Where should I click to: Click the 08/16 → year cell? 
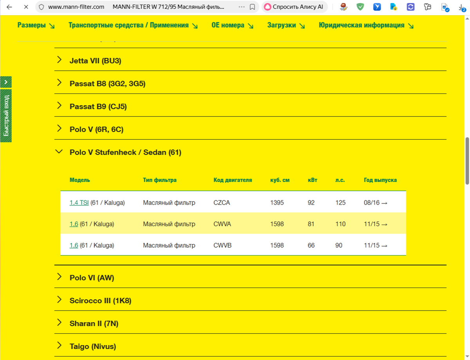(x=376, y=203)
